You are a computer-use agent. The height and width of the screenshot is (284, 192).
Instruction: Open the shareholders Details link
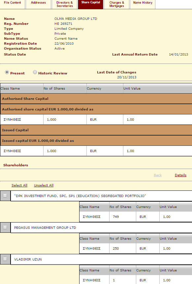pyautogui.click(x=180, y=175)
